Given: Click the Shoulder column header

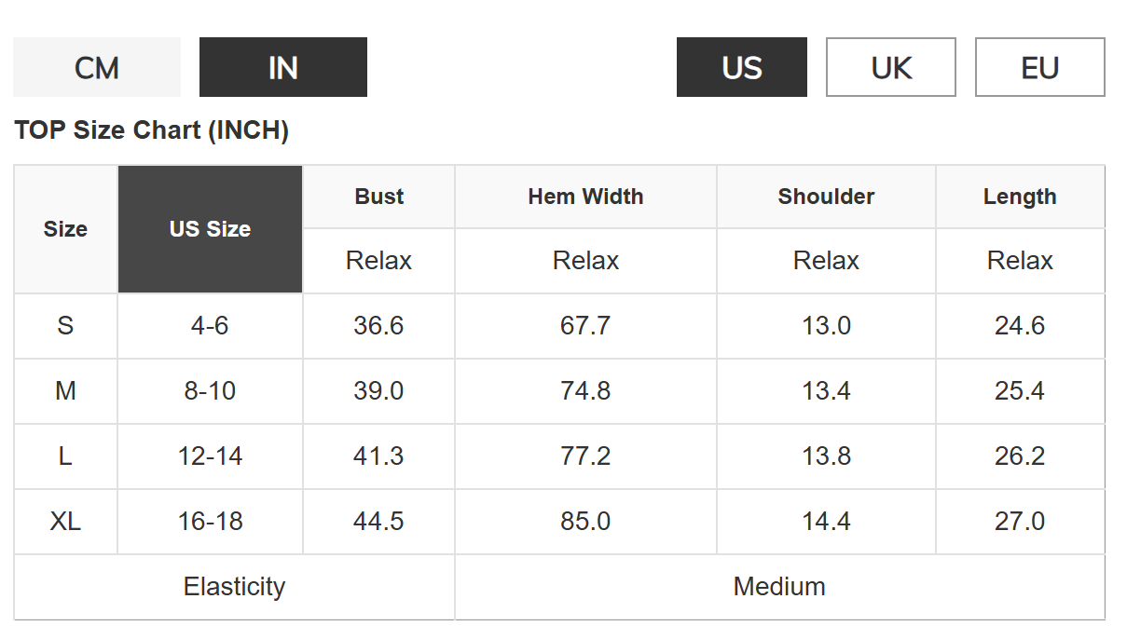Looking at the screenshot, I should pyautogui.click(x=826, y=197).
